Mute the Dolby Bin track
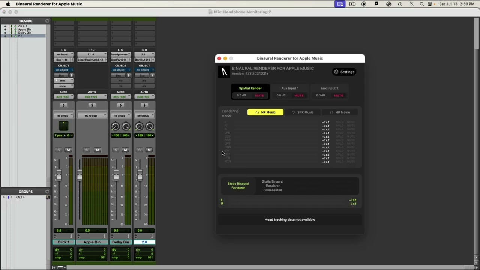The image size is (480, 270). click(125, 150)
